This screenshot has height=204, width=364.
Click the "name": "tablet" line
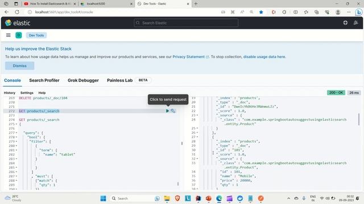point(59,155)
